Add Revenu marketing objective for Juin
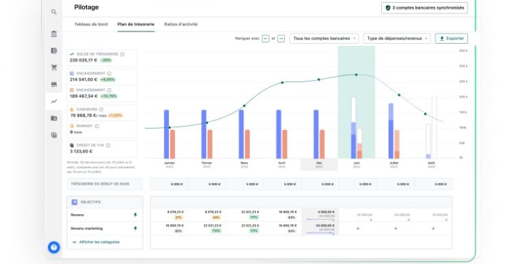The width and height of the screenshot is (505, 264). pos(358,228)
